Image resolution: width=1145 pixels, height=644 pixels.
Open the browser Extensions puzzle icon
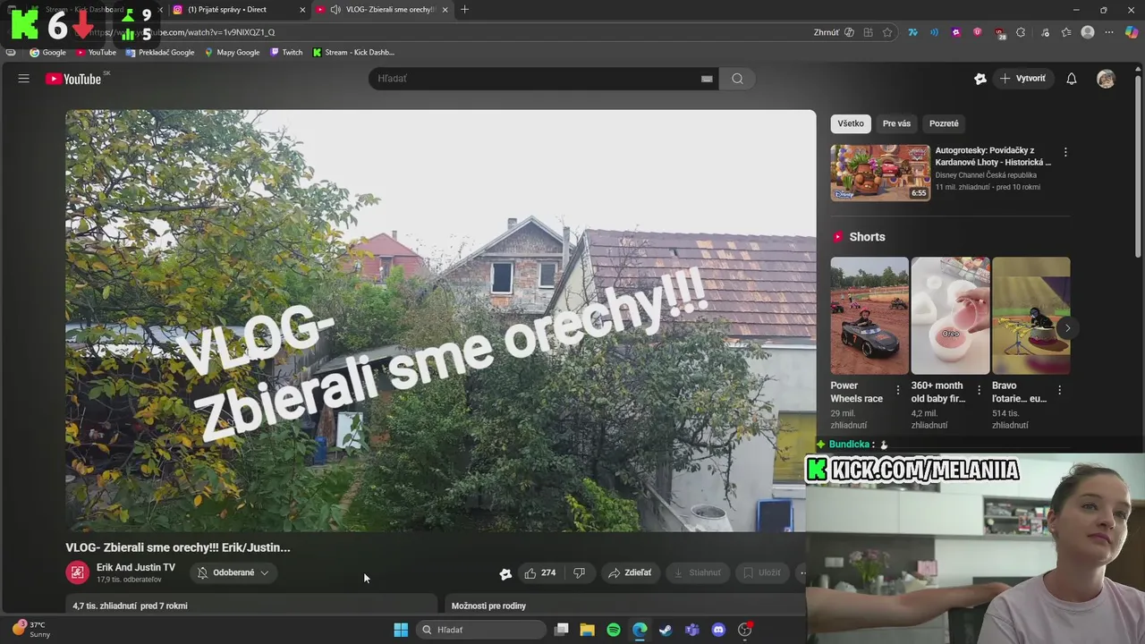tap(1021, 32)
